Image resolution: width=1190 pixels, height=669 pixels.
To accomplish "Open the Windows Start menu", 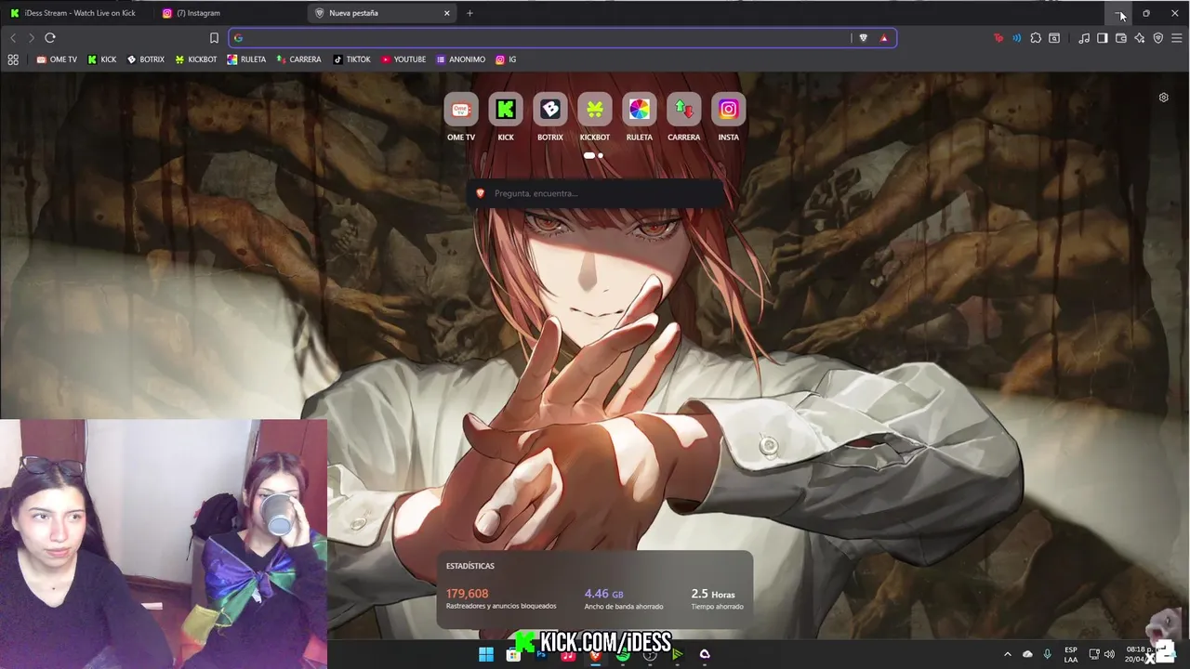I will click(x=486, y=655).
